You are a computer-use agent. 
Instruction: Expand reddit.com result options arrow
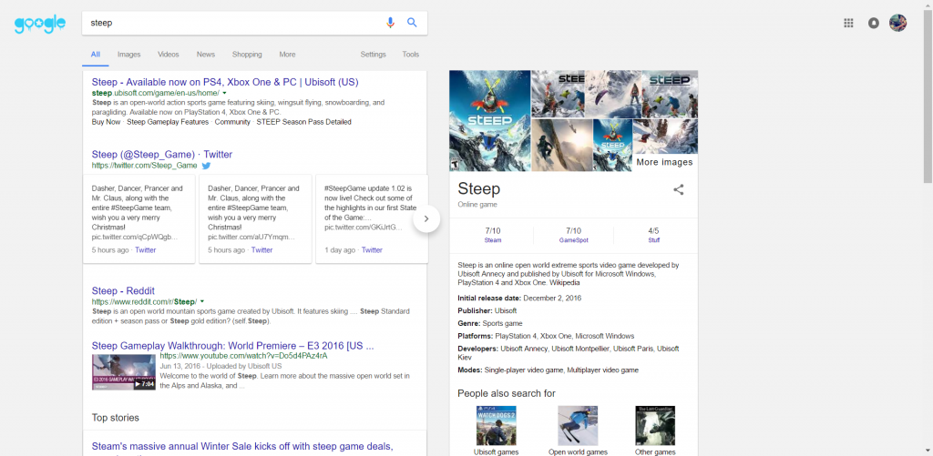click(x=202, y=302)
